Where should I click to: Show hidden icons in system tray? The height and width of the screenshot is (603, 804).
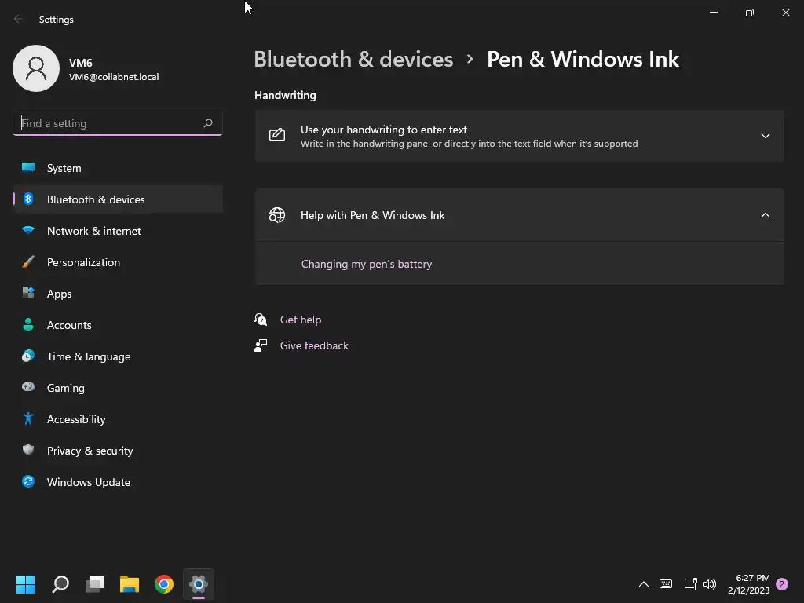[644, 584]
